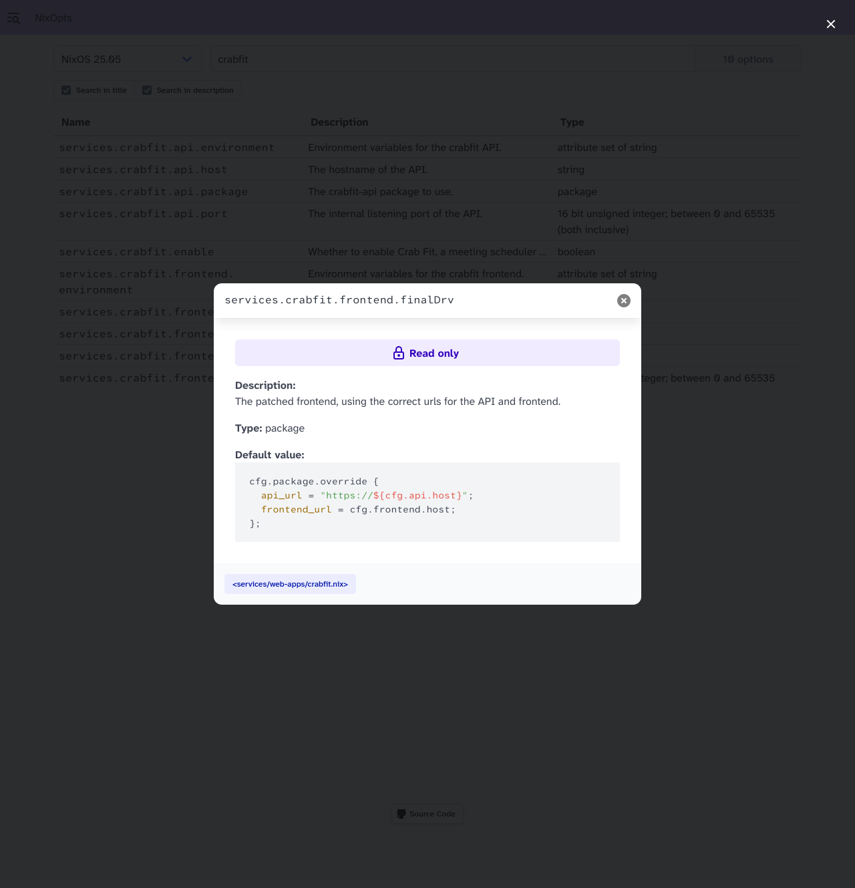Image resolution: width=855 pixels, height=888 pixels.
Task: Select the services.crabfit.enable option row
Action: [136, 252]
